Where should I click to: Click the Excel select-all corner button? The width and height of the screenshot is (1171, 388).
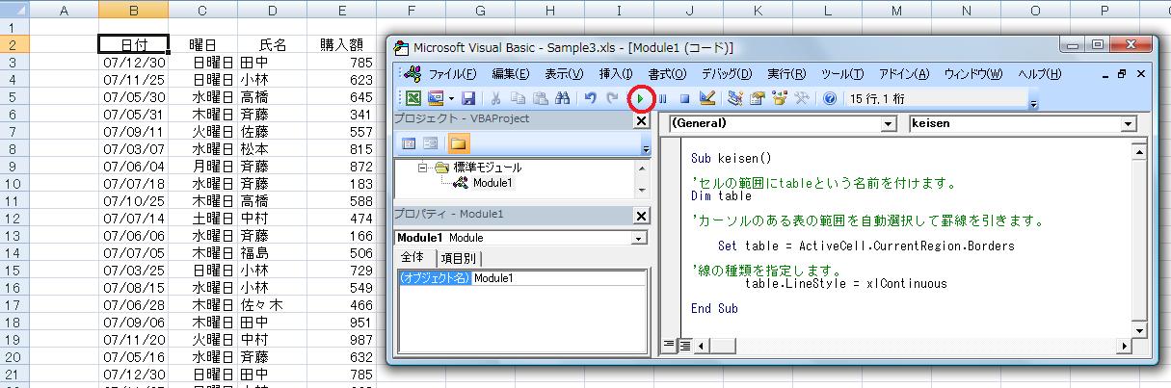pos(14,11)
